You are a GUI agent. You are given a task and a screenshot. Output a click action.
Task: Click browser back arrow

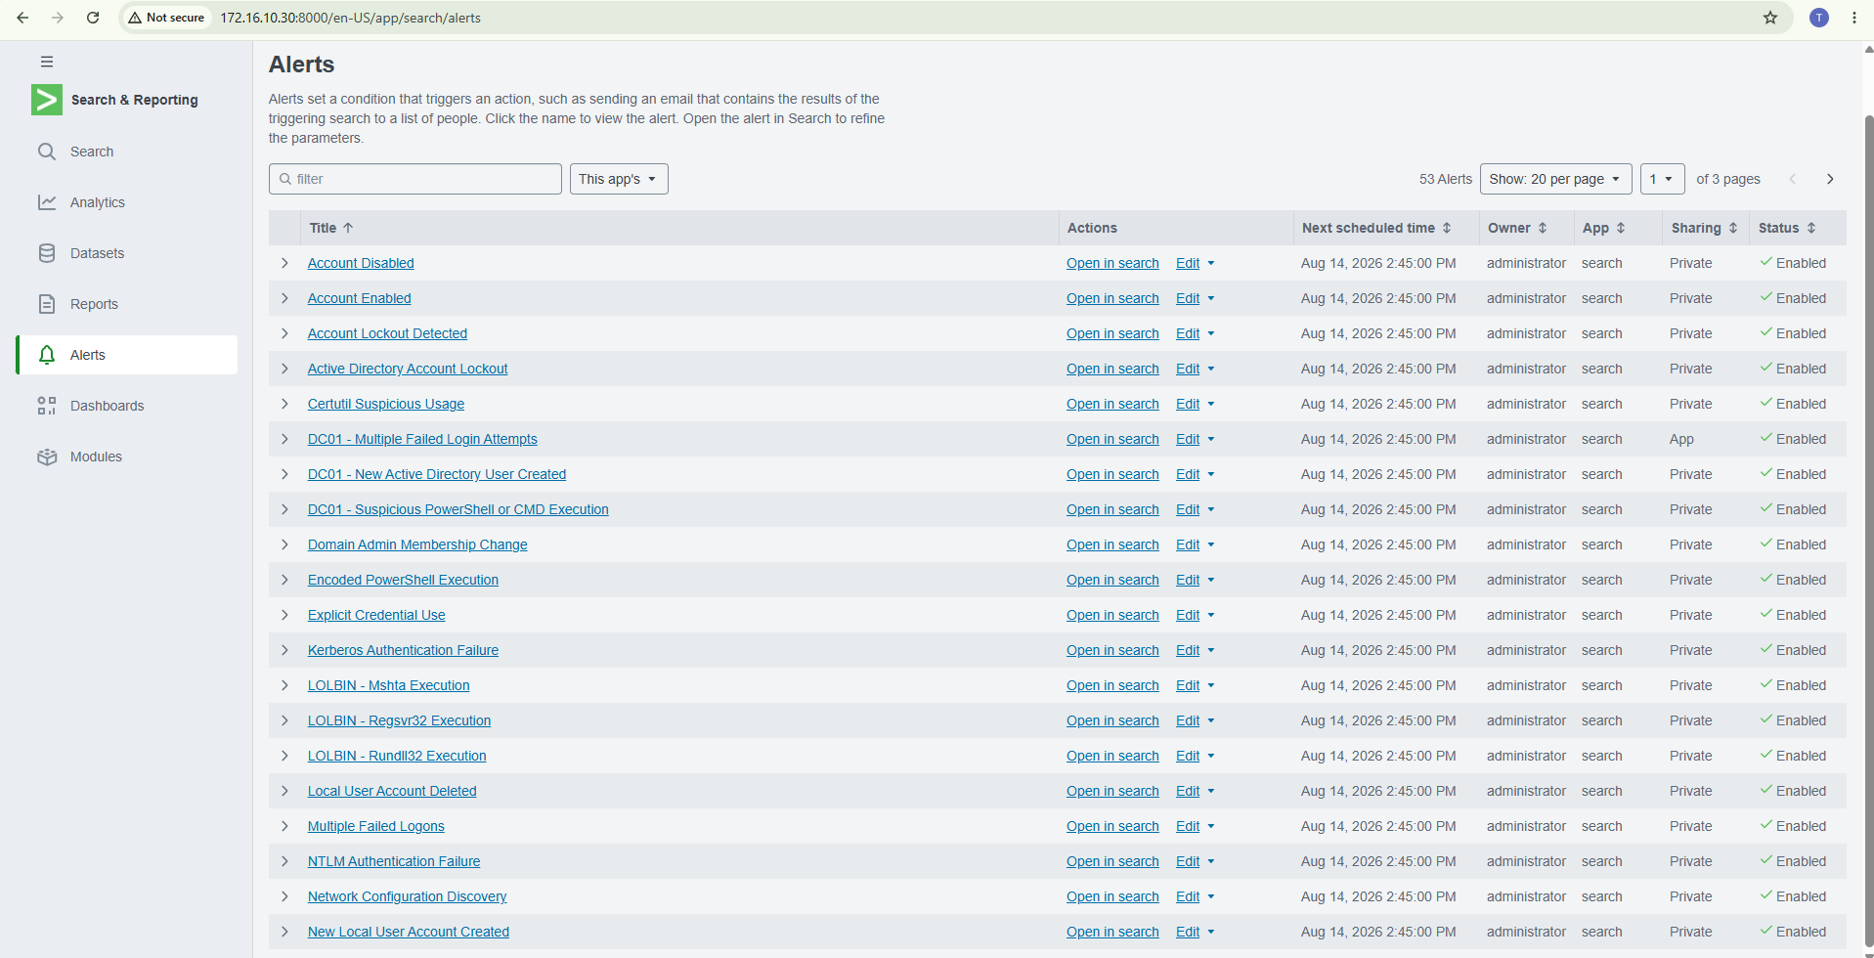pyautogui.click(x=22, y=18)
